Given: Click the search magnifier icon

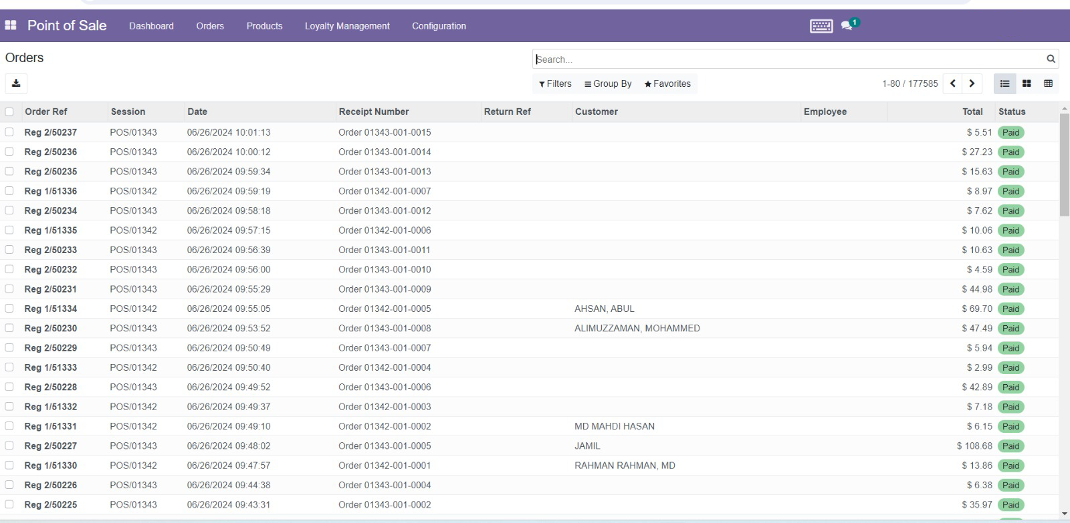Looking at the screenshot, I should click(x=1051, y=59).
